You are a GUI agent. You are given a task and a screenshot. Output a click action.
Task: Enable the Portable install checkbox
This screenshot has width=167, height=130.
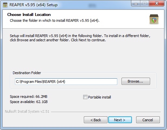(x=85, y=97)
